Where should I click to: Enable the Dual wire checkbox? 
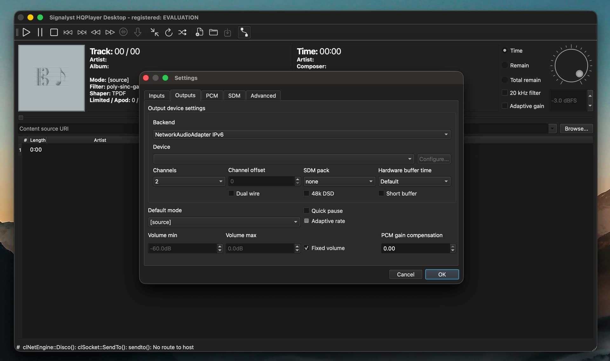click(231, 193)
